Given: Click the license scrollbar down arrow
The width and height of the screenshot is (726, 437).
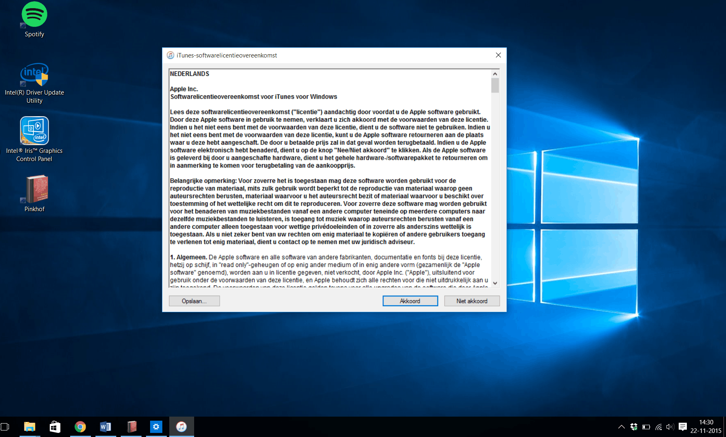Looking at the screenshot, I should point(495,283).
